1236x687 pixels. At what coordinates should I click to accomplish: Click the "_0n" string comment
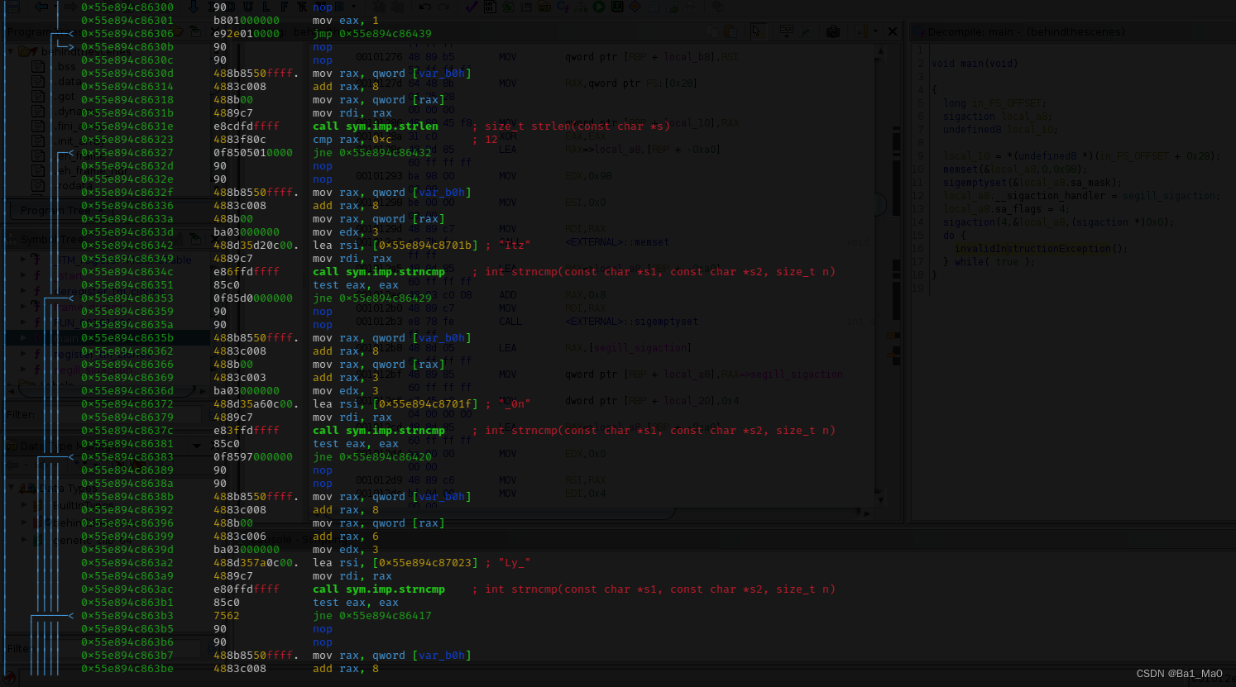pyautogui.click(x=515, y=404)
